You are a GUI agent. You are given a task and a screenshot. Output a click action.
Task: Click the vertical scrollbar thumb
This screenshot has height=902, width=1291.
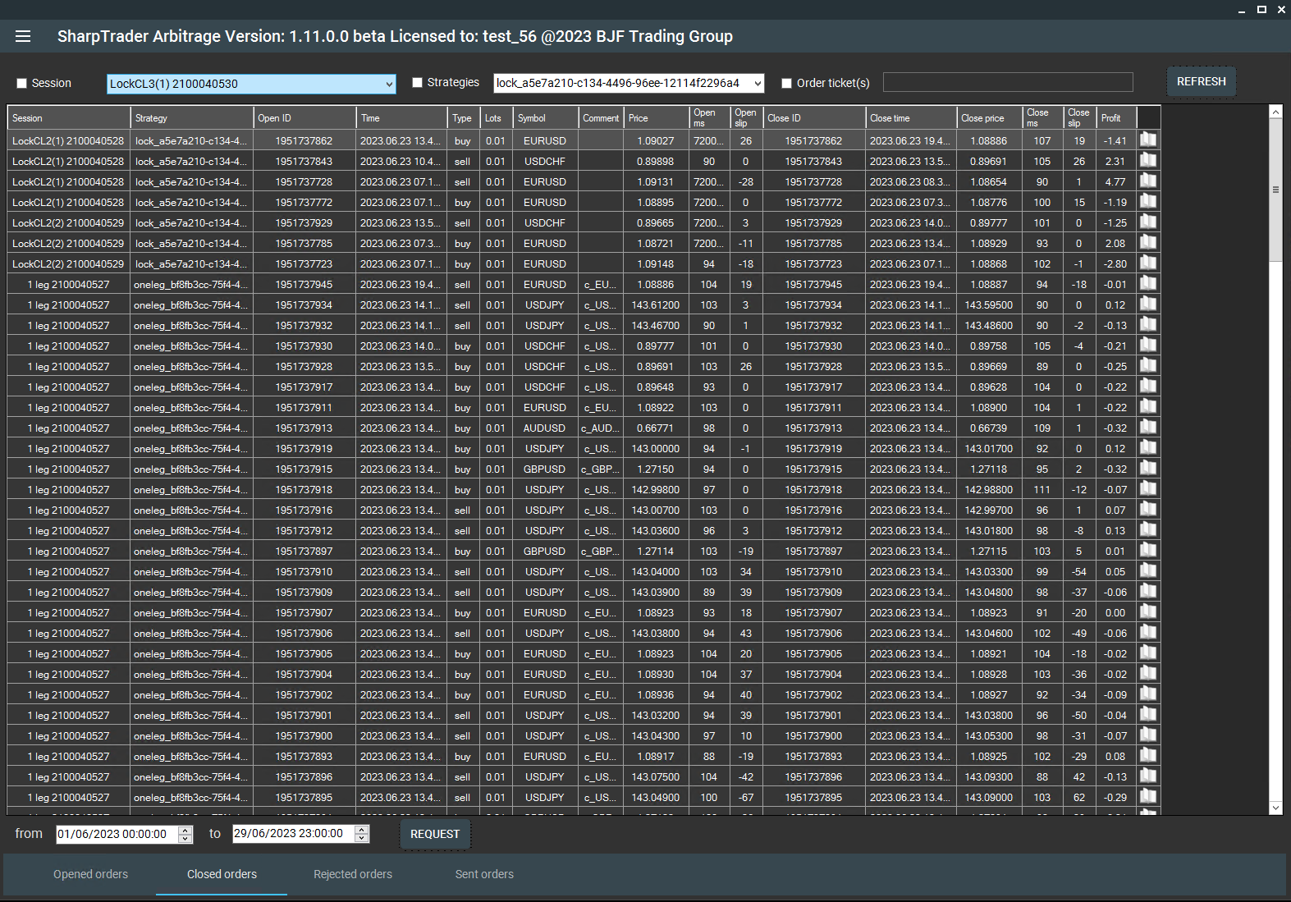point(1275,190)
